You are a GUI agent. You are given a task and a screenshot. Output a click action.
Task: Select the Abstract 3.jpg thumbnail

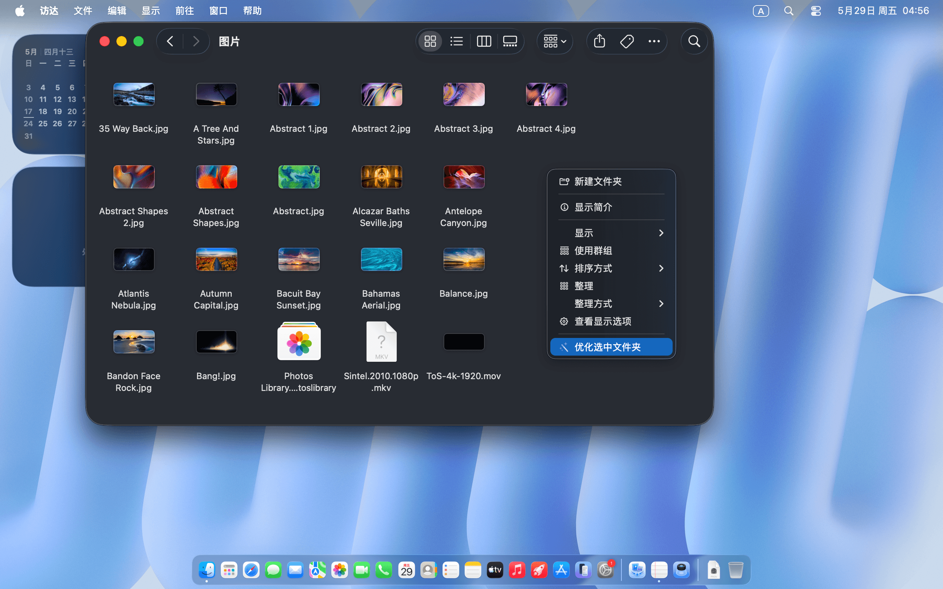click(464, 94)
